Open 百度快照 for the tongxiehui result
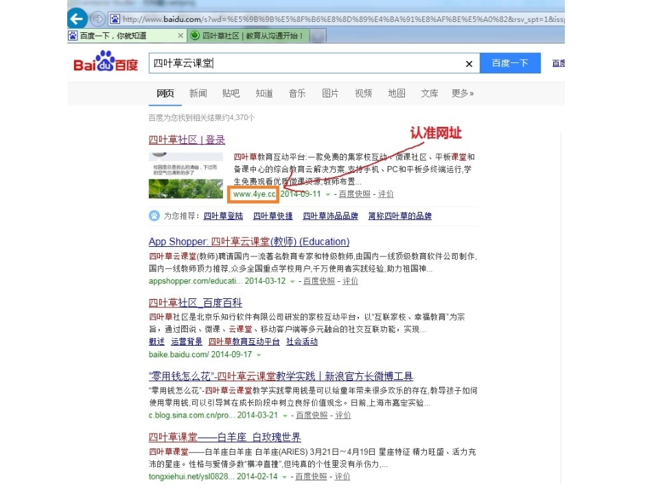The image size is (652, 489). 311,477
